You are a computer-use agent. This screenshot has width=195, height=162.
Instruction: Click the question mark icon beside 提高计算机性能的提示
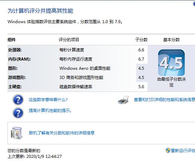pyautogui.click(x=18, y=113)
